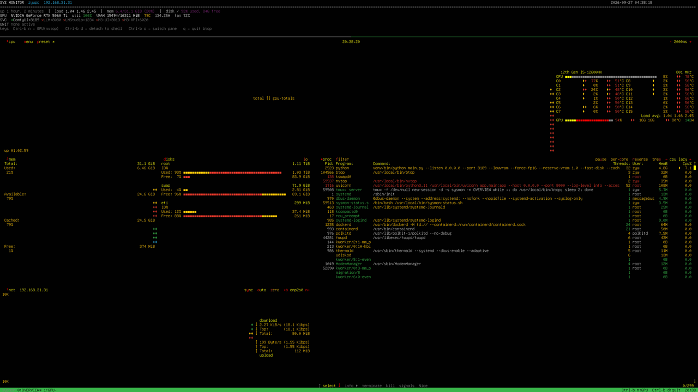Switch to tmux window 0:OVERVIEW
Viewport: 698px width, 392px height.
[28, 390]
